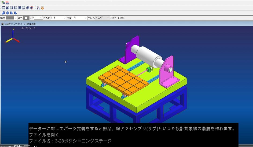Pick the first blue L-shaped solid orientation icon
The image size is (253, 147).
click(x=3, y=13)
